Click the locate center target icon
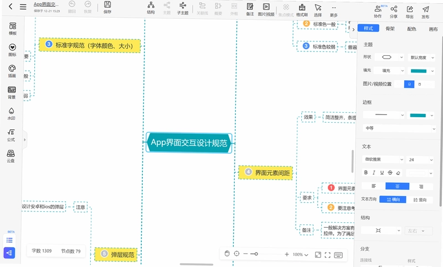 coord(237,254)
